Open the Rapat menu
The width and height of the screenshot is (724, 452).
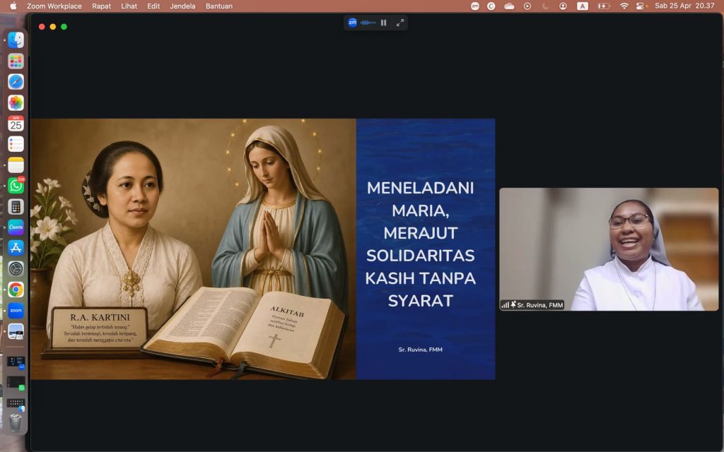(x=101, y=6)
